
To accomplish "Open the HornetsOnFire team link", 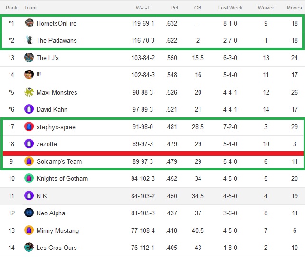I will click(57, 24).
